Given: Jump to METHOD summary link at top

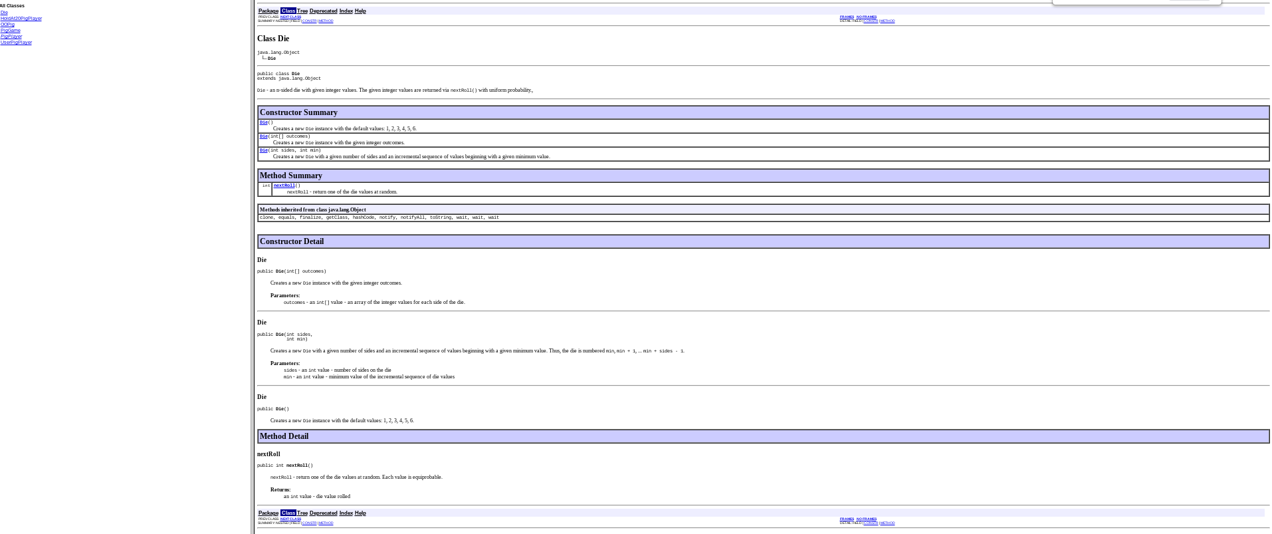Looking at the screenshot, I should (326, 21).
